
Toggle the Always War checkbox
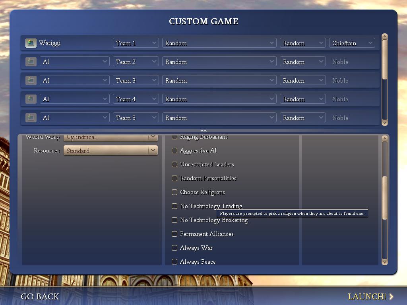(x=174, y=248)
